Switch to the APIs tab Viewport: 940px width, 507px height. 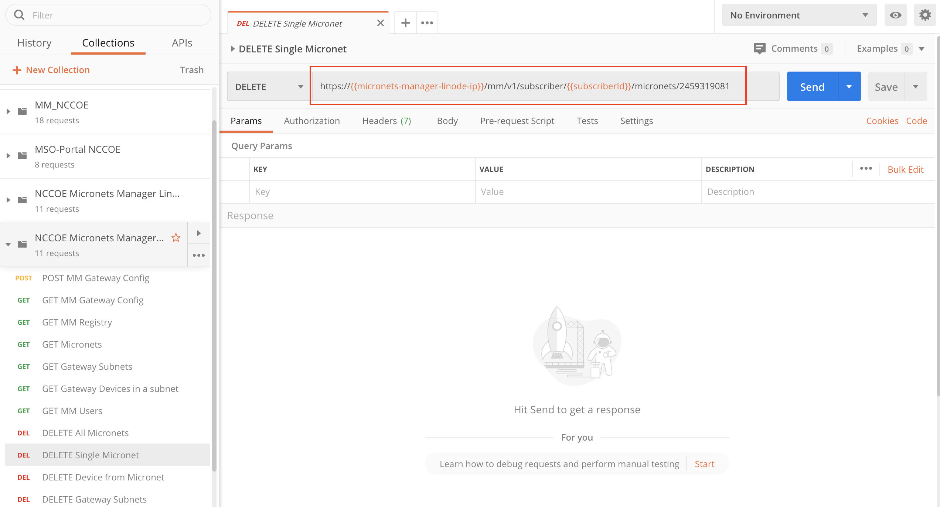point(182,43)
